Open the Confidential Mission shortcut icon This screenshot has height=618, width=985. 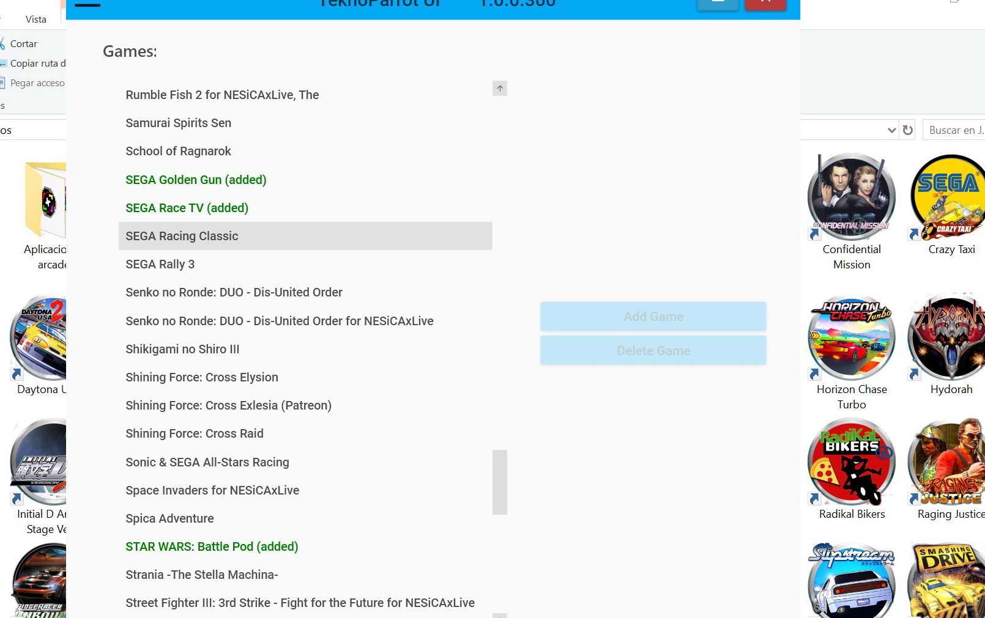click(x=852, y=197)
